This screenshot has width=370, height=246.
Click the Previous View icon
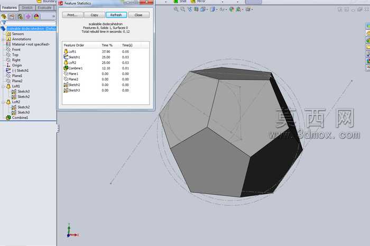coord(189,9)
